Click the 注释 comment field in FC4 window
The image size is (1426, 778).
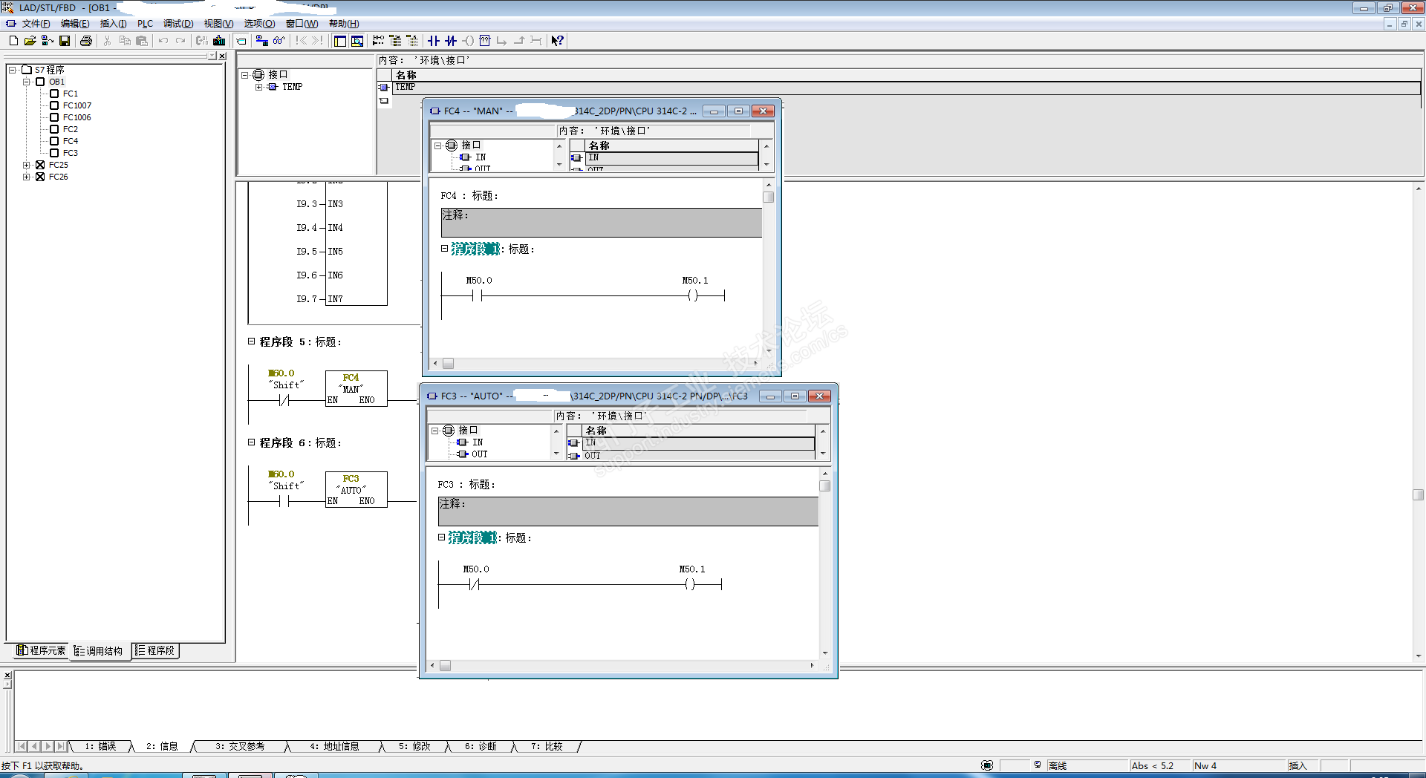click(602, 223)
